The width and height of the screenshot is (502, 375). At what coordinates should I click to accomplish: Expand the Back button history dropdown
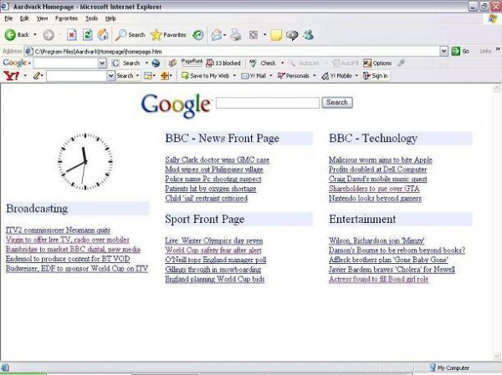click(x=35, y=34)
